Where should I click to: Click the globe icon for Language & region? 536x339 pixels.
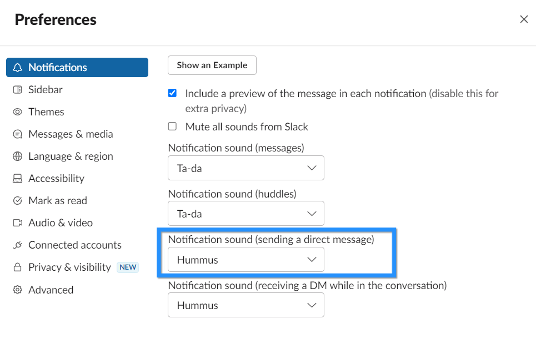[18, 156]
